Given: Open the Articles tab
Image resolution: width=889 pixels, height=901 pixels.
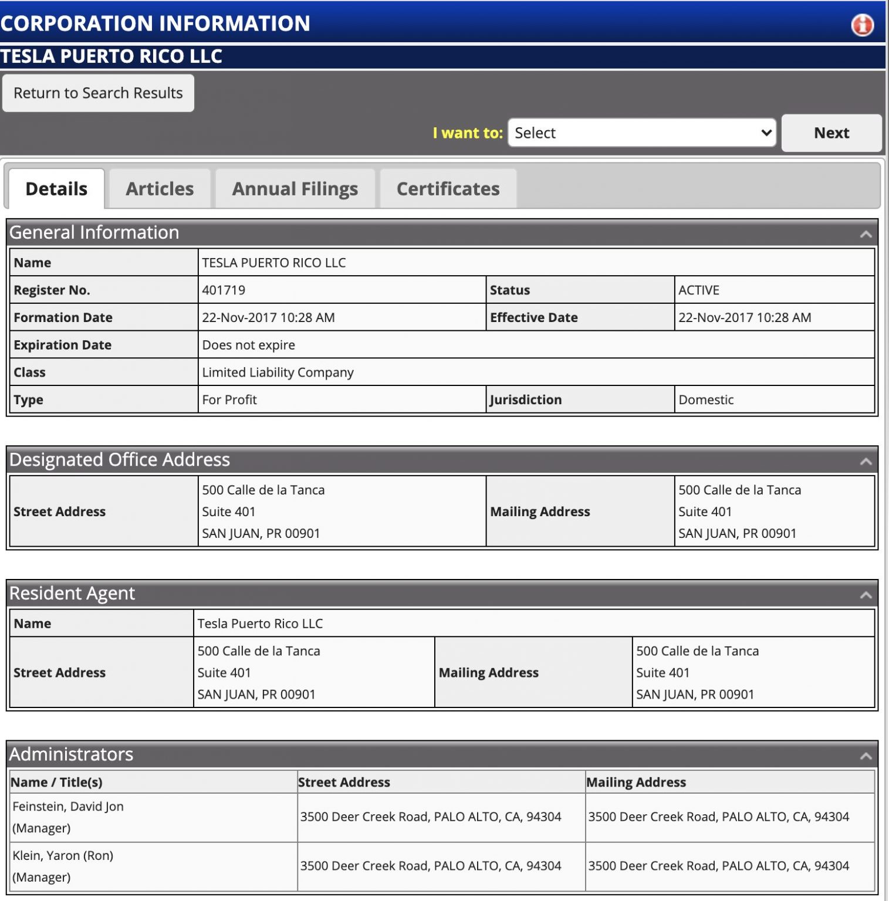Looking at the screenshot, I should click(x=160, y=188).
